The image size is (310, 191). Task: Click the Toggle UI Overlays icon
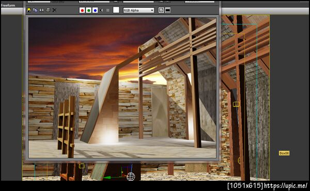(x=161, y=10)
